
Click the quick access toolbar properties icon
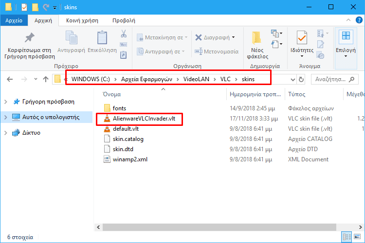24,7
